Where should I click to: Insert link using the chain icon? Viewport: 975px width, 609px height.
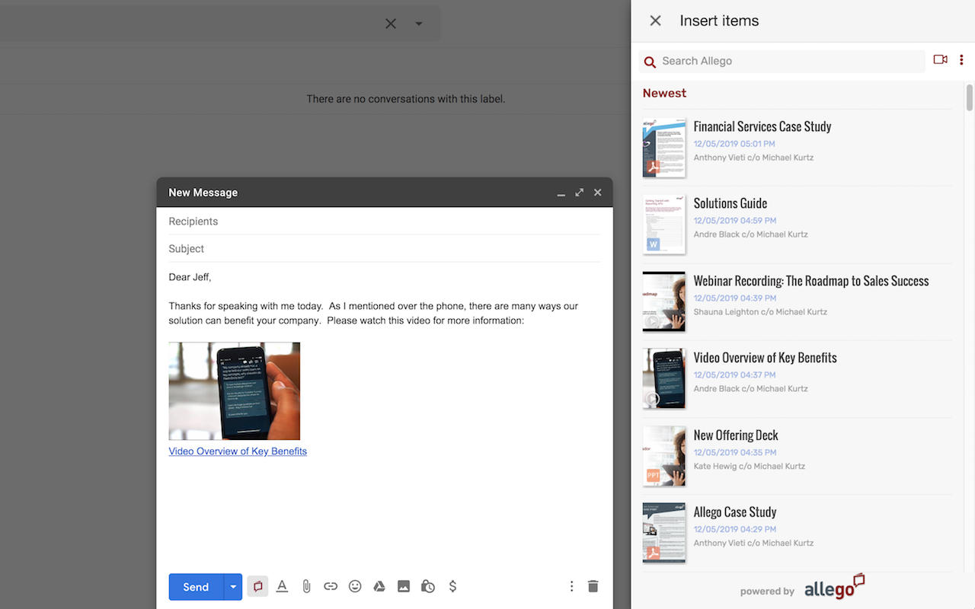point(331,586)
